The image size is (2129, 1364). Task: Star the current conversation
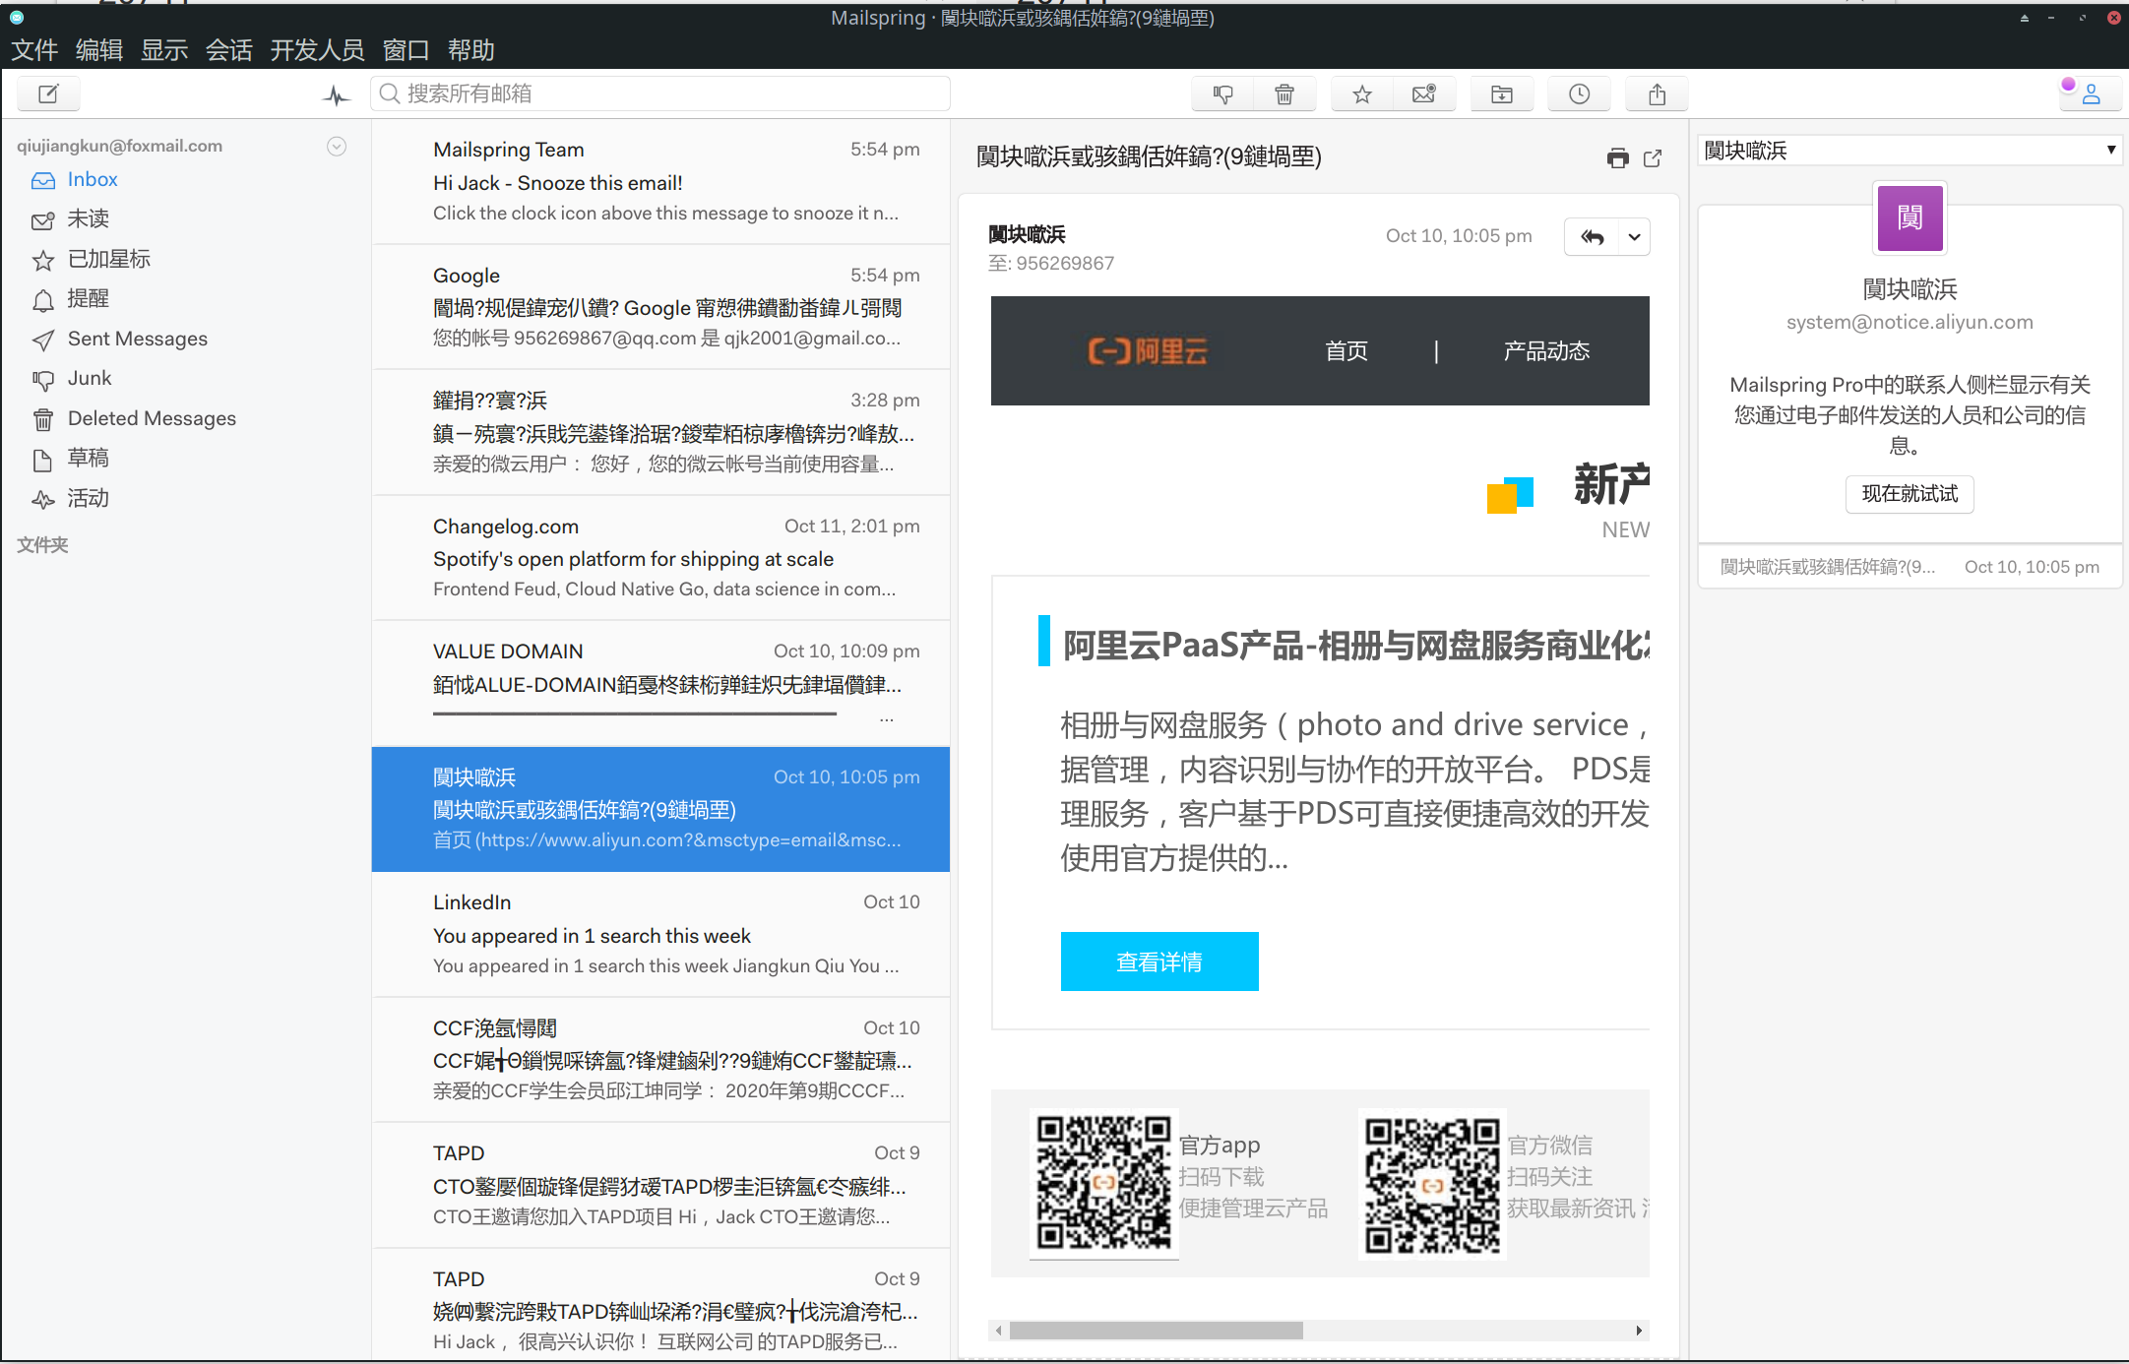tap(1361, 93)
